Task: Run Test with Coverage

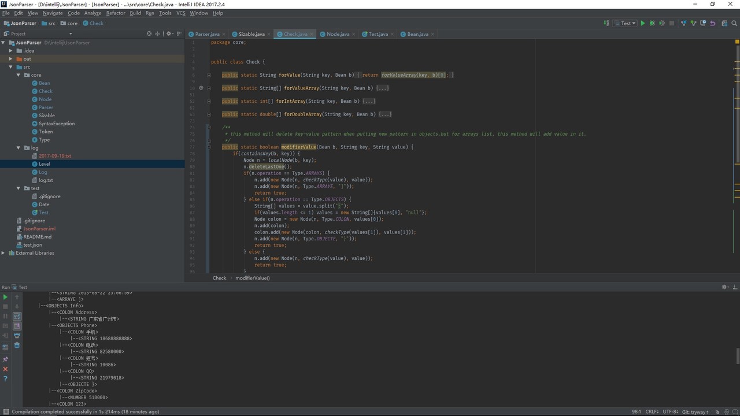Action: pos(662,23)
